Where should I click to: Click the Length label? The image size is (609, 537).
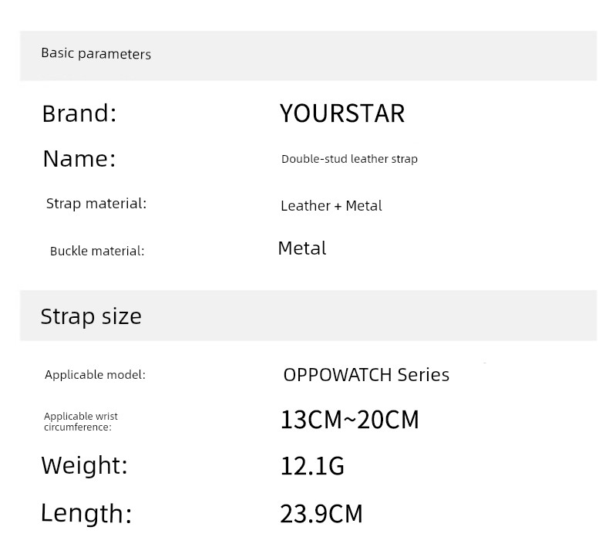(x=86, y=513)
